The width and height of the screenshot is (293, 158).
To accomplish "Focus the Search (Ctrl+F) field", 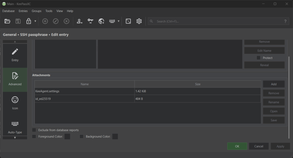I will (218, 21).
